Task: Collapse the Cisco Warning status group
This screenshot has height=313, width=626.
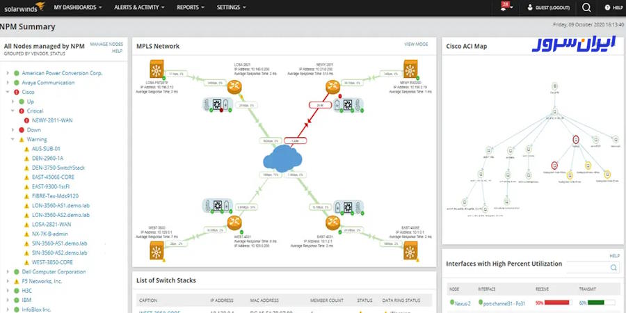Action: [x=13, y=139]
